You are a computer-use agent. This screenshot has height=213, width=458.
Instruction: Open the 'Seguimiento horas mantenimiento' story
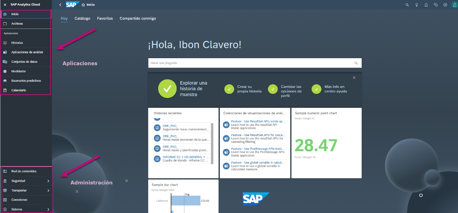pos(181,127)
